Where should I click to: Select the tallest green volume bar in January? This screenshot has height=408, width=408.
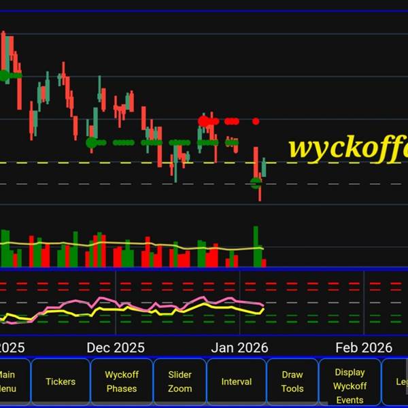256,246
